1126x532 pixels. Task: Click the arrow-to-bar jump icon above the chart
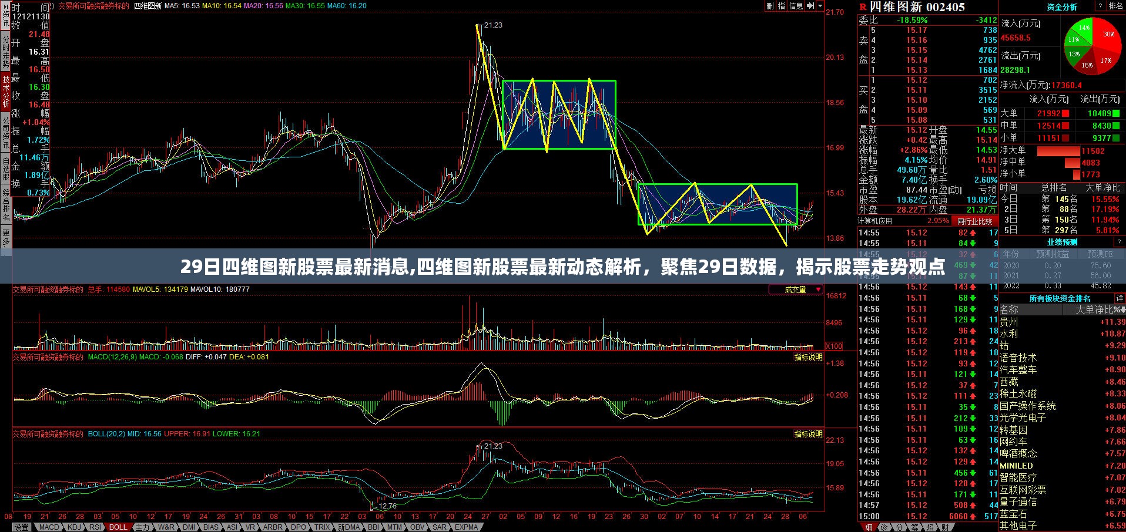810,6
